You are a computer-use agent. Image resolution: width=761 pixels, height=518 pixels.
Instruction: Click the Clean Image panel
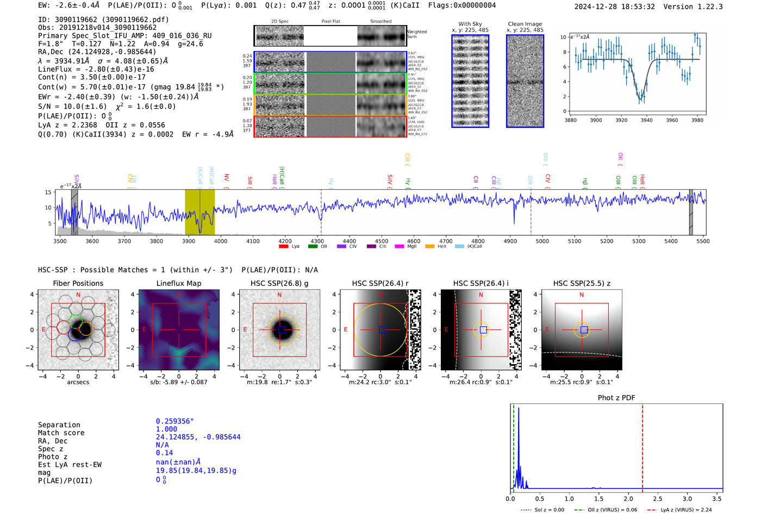click(525, 81)
